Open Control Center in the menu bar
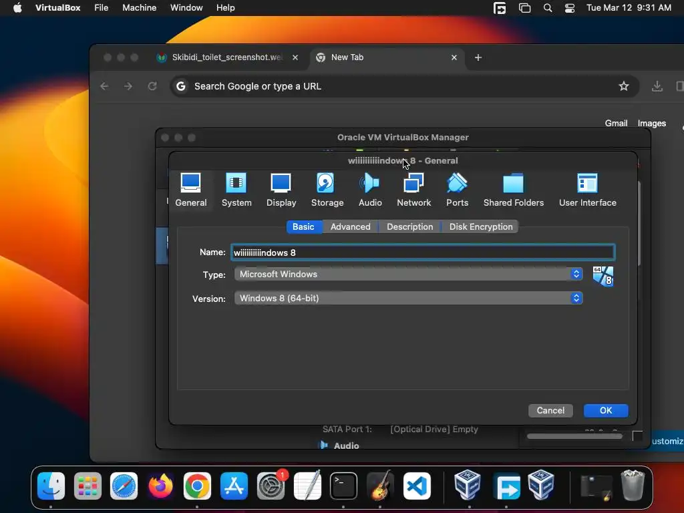 (570, 8)
